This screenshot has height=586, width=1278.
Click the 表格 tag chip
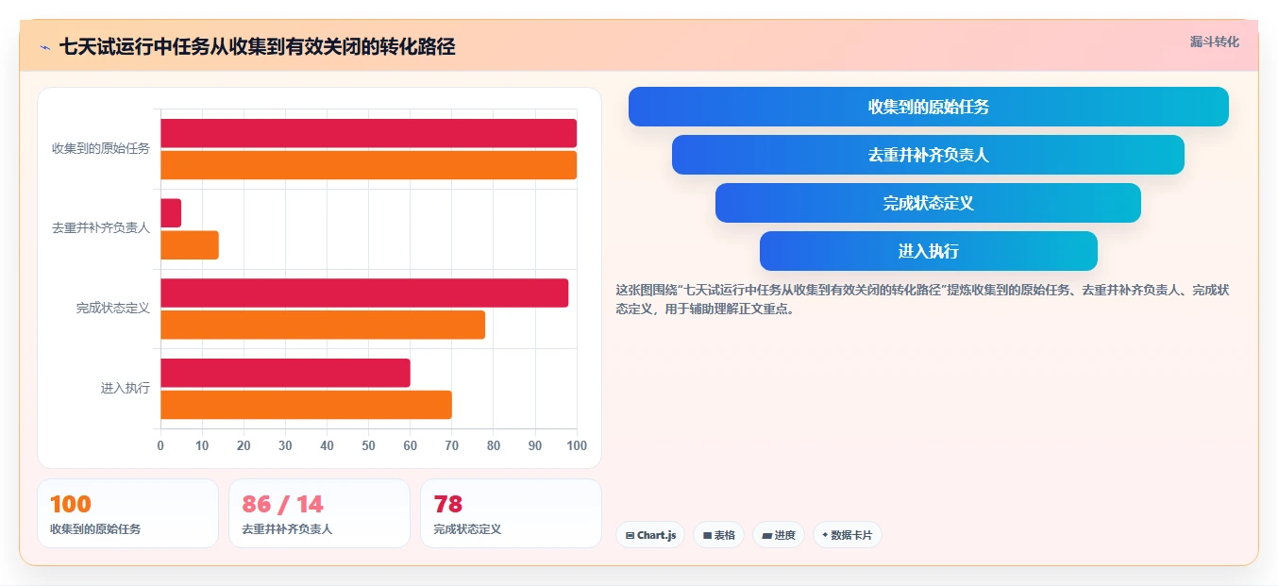718,535
